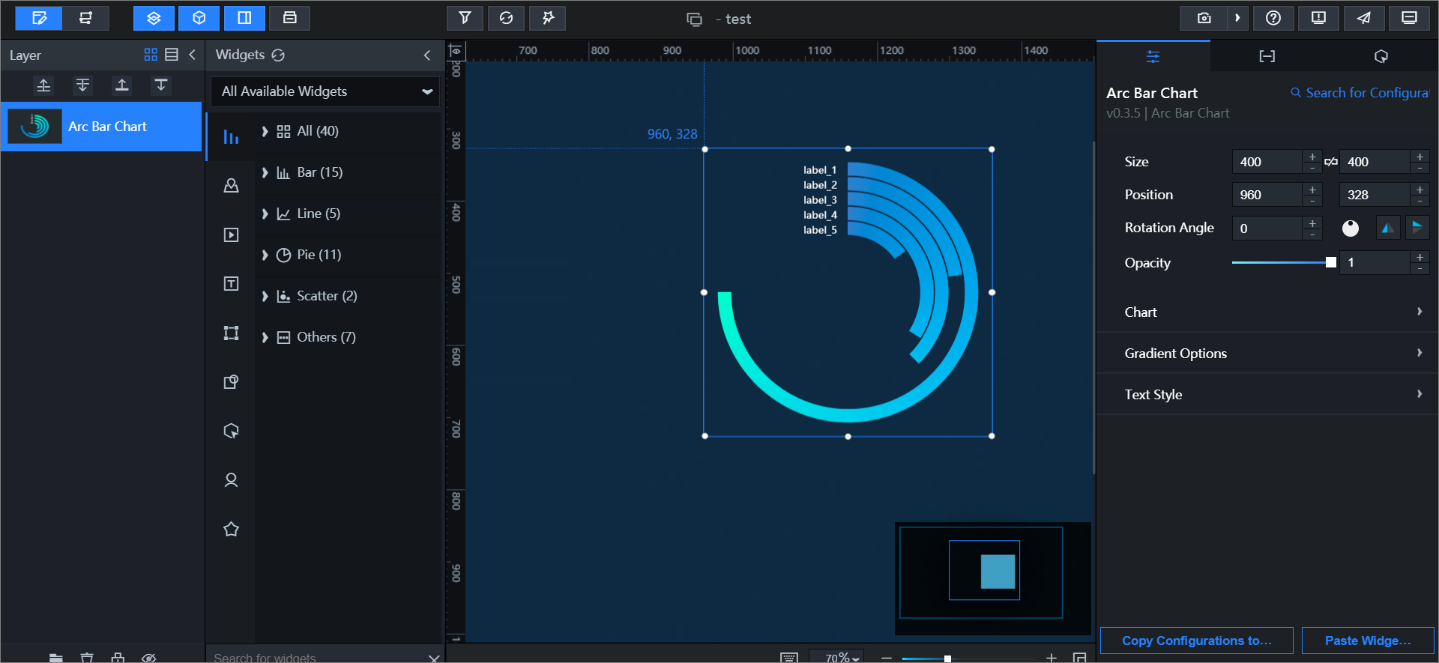Click the flip horizontal icon beside rotation
The image size is (1439, 663).
point(1388,228)
